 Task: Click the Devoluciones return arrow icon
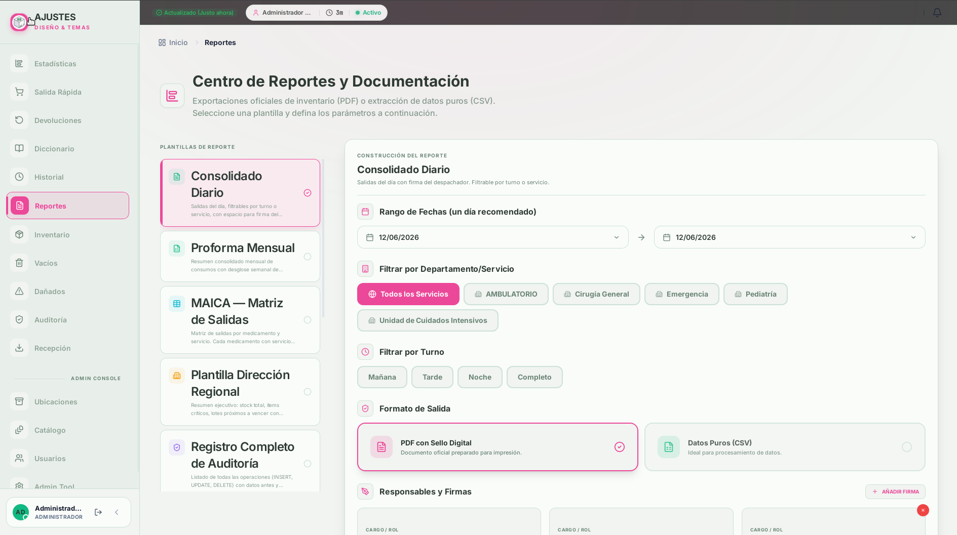point(19,120)
